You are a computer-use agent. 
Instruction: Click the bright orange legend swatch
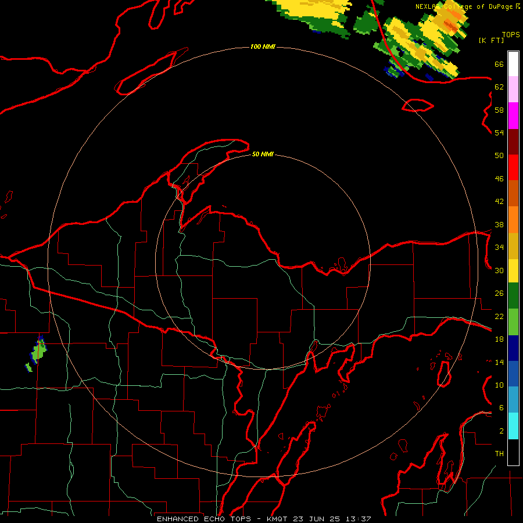click(x=513, y=220)
